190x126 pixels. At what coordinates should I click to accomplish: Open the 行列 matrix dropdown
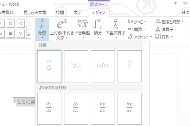pyautogui.click(x=164, y=37)
